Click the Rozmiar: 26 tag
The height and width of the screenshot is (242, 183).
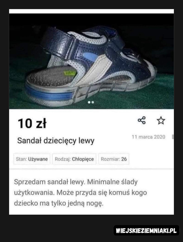click(x=114, y=159)
